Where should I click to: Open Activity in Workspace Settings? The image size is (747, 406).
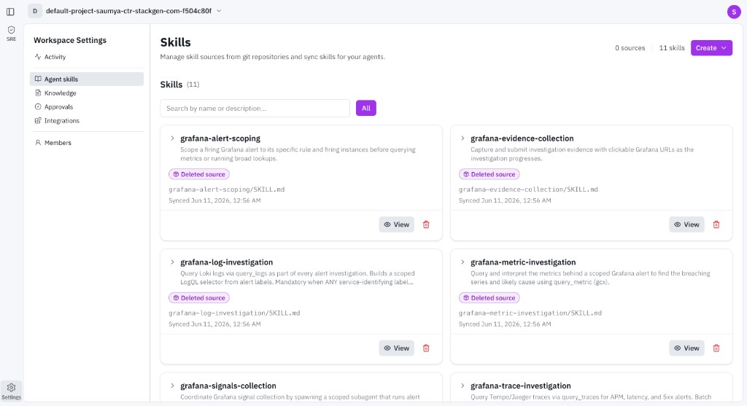click(x=87, y=57)
